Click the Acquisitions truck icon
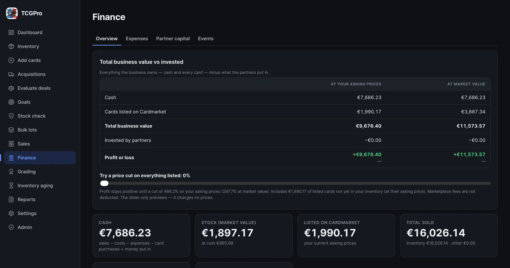 click(x=11, y=74)
